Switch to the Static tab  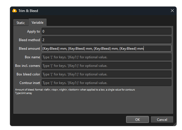tap(21, 23)
